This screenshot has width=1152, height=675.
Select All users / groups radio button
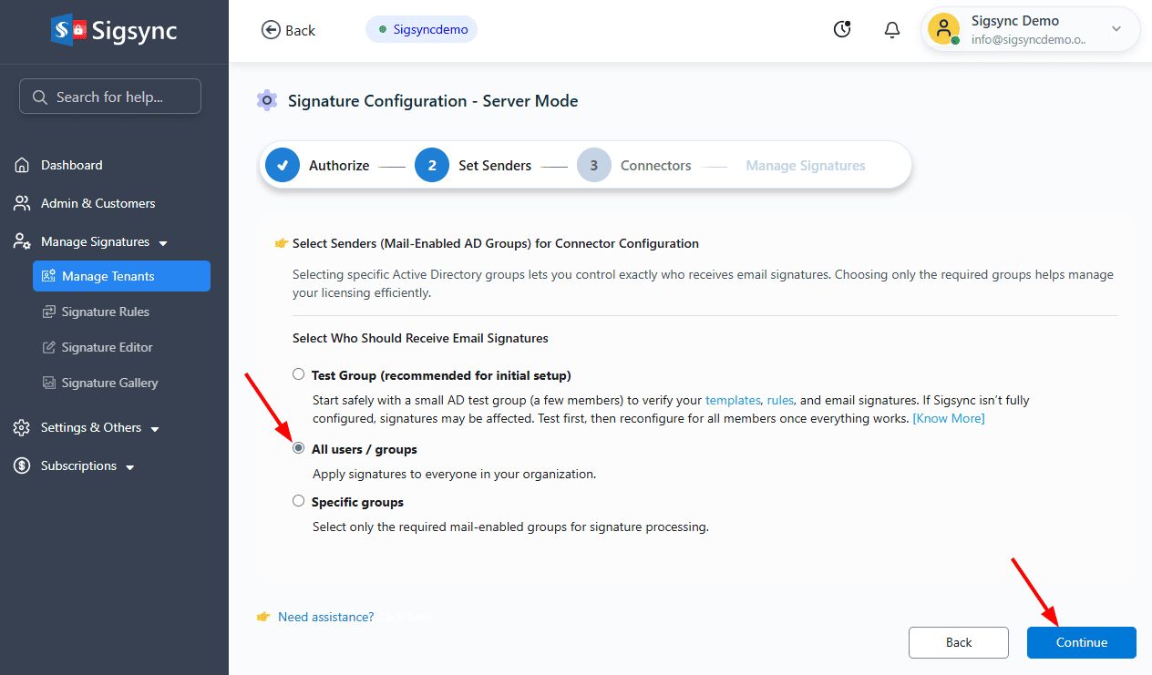click(298, 448)
